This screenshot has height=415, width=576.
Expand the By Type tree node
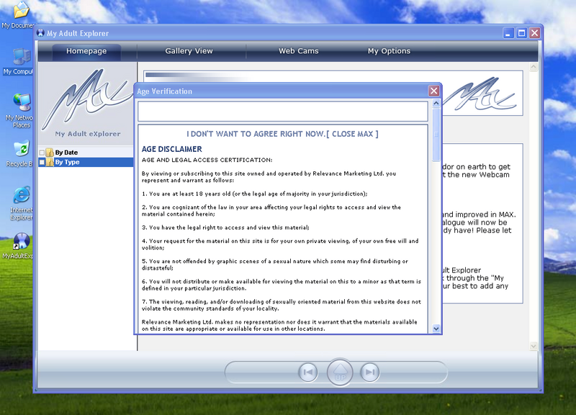point(42,163)
